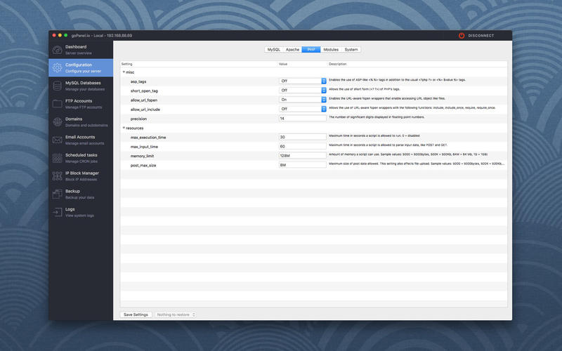Open Email Accounts envelope icon
The height and width of the screenshot is (351, 562).
click(x=57, y=140)
